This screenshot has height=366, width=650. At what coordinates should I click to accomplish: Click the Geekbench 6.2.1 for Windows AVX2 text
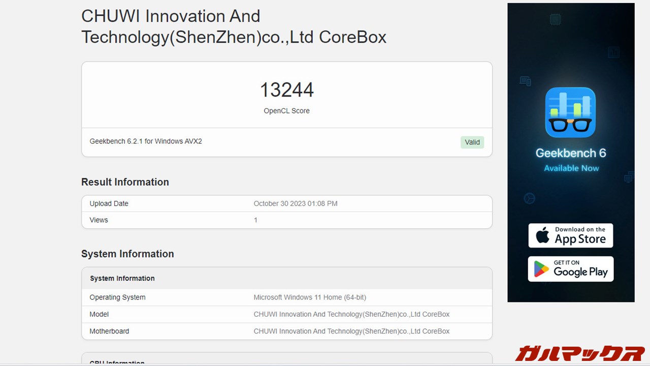[146, 141]
